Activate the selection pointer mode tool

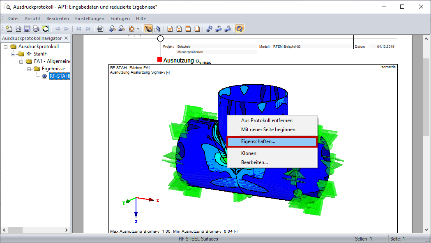[x=157, y=29]
